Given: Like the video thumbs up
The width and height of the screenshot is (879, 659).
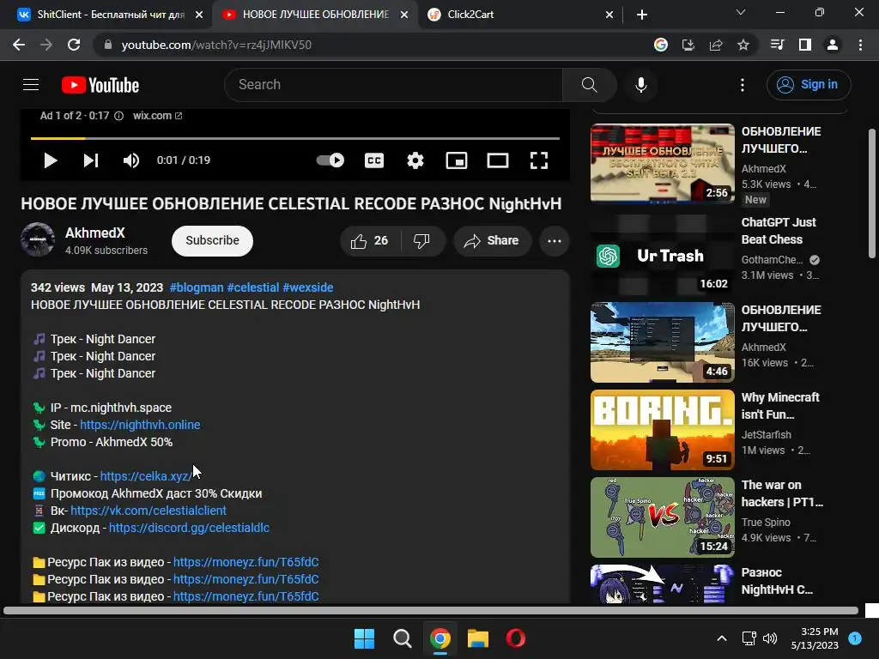Looking at the screenshot, I should 370,241.
